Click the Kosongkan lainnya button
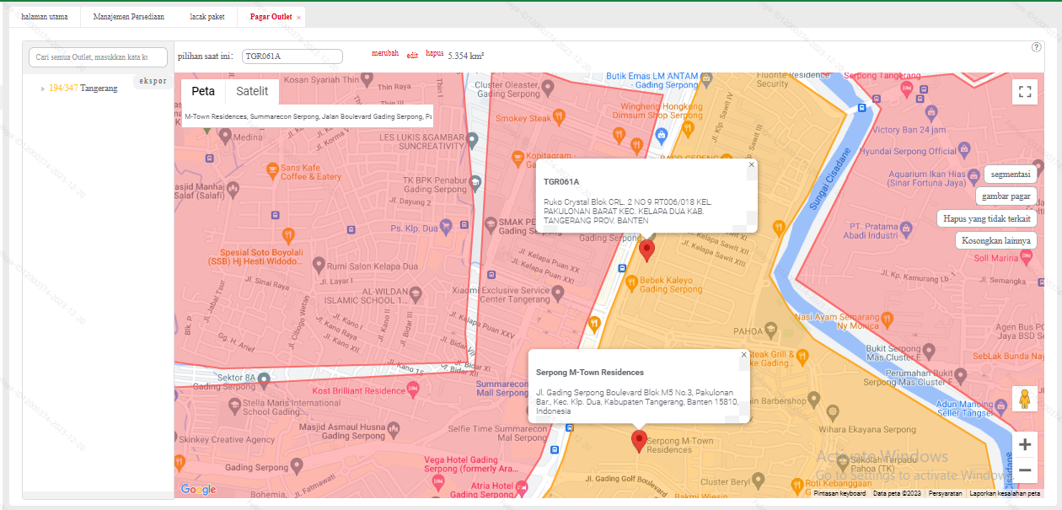Screen dimensions: 1062x510 (996, 240)
